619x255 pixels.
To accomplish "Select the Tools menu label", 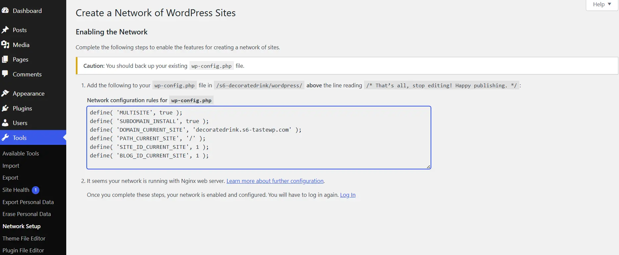I will 20,138.
